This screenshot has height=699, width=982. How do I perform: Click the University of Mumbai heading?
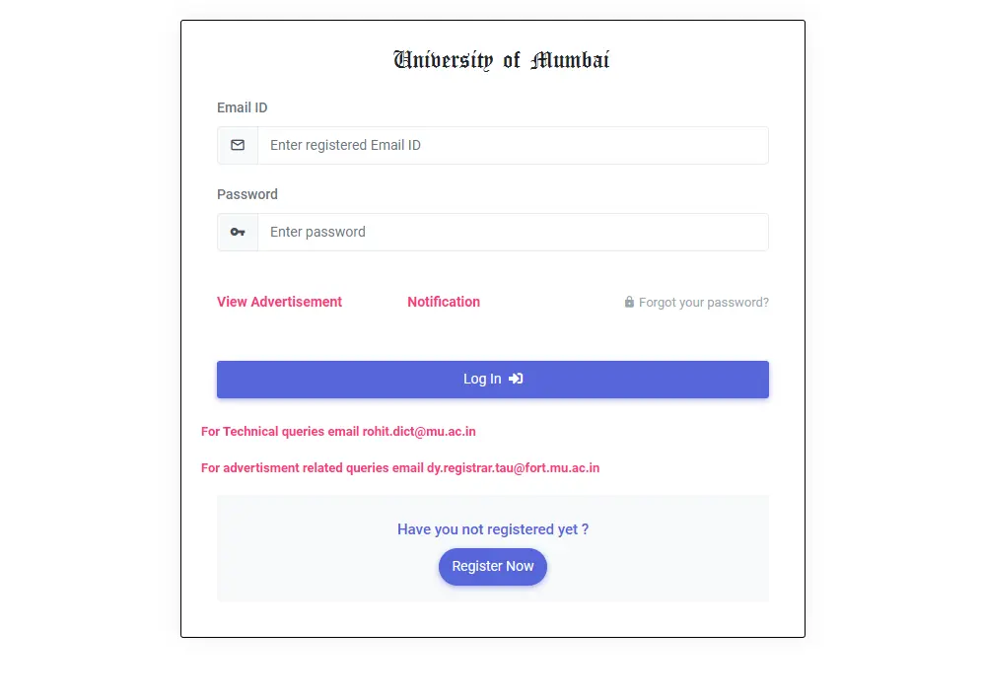[501, 60]
